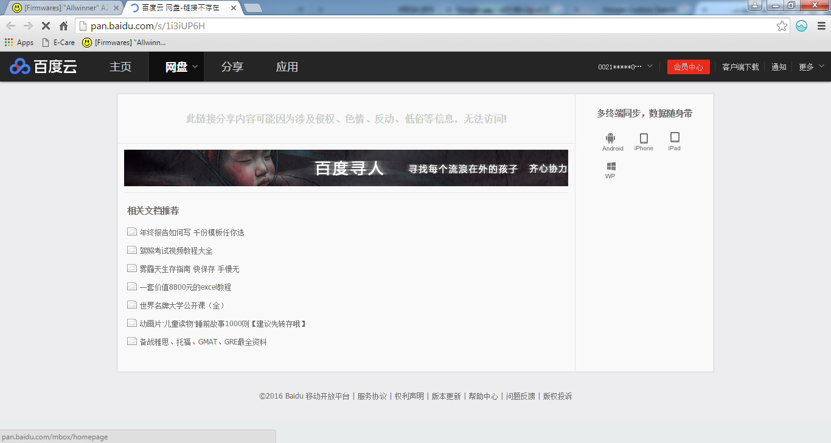This screenshot has width=831, height=443.
Task: Open the E-Care bookmark
Action: [x=58, y=43]
